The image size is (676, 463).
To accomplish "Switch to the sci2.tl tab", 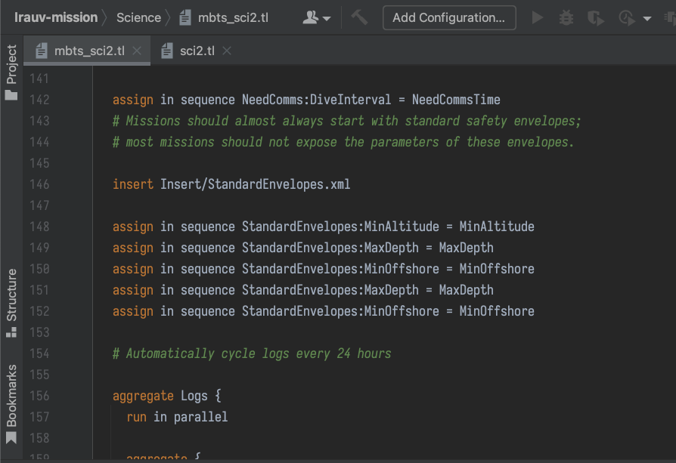I will coord(197,51).
